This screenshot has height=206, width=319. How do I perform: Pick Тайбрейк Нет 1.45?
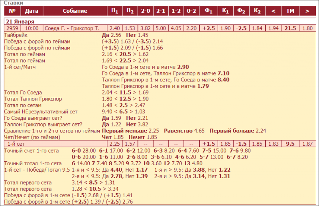click(137, 35)
